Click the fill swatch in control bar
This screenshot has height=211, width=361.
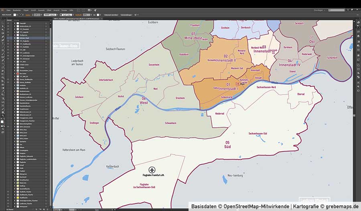coord(15,15)
